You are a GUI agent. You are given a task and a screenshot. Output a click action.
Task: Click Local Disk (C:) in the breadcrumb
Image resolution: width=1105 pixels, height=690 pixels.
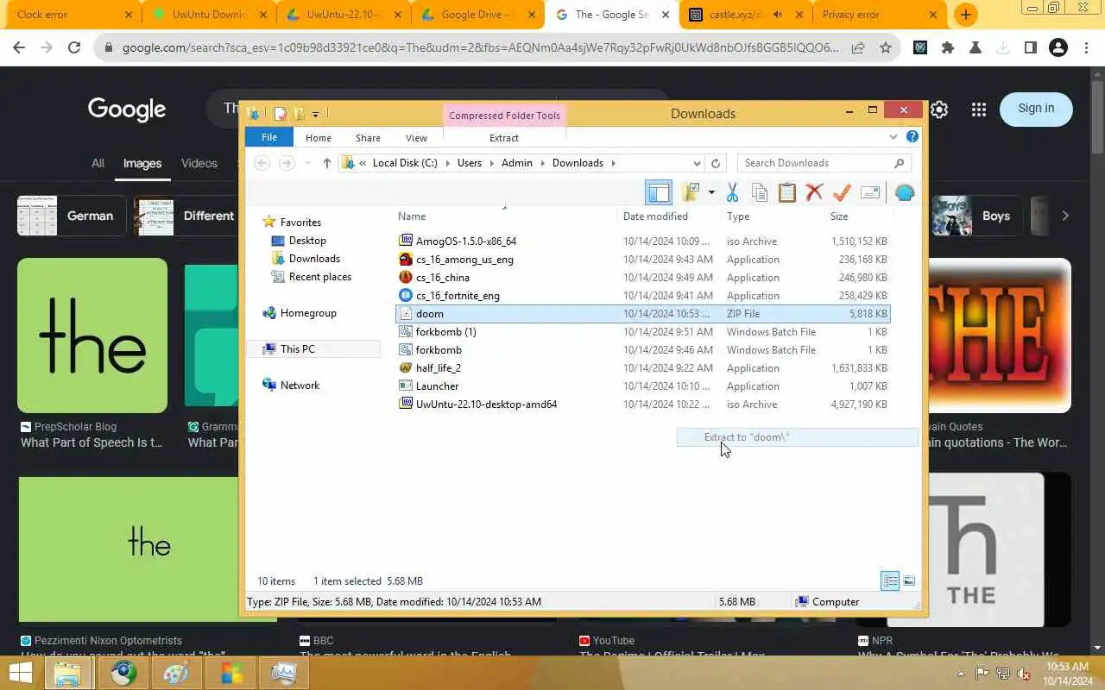[405, 163]
